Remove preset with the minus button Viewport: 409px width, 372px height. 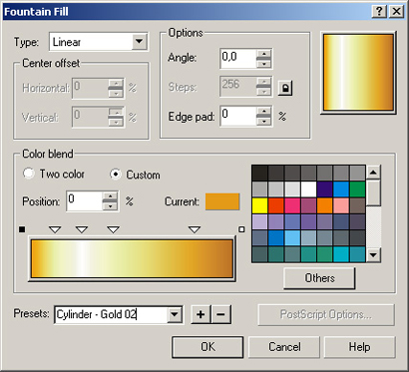click(x=221, y=314)
